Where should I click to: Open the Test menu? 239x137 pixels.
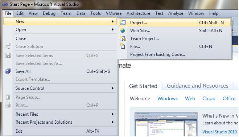[159, 13]
